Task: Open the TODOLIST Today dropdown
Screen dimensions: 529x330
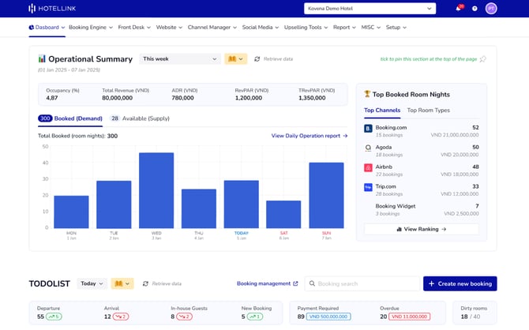Action: pyautogui.click(x=92, y=283)
